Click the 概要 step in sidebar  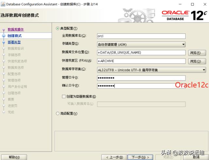(x=11, y=99)
